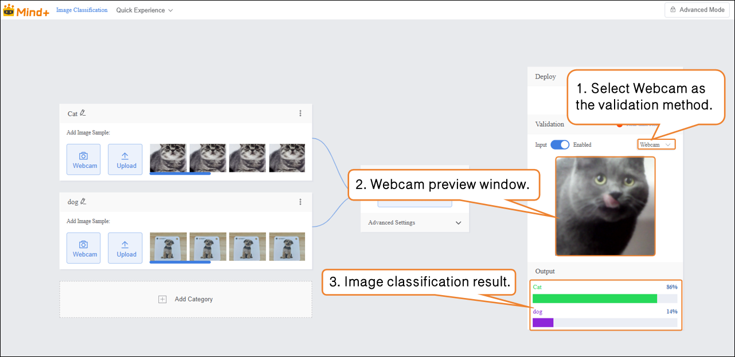This screenshot has height=357, width=735.
Task: Open the Webcam validation input dropdown
Action: tap(655, 145)
